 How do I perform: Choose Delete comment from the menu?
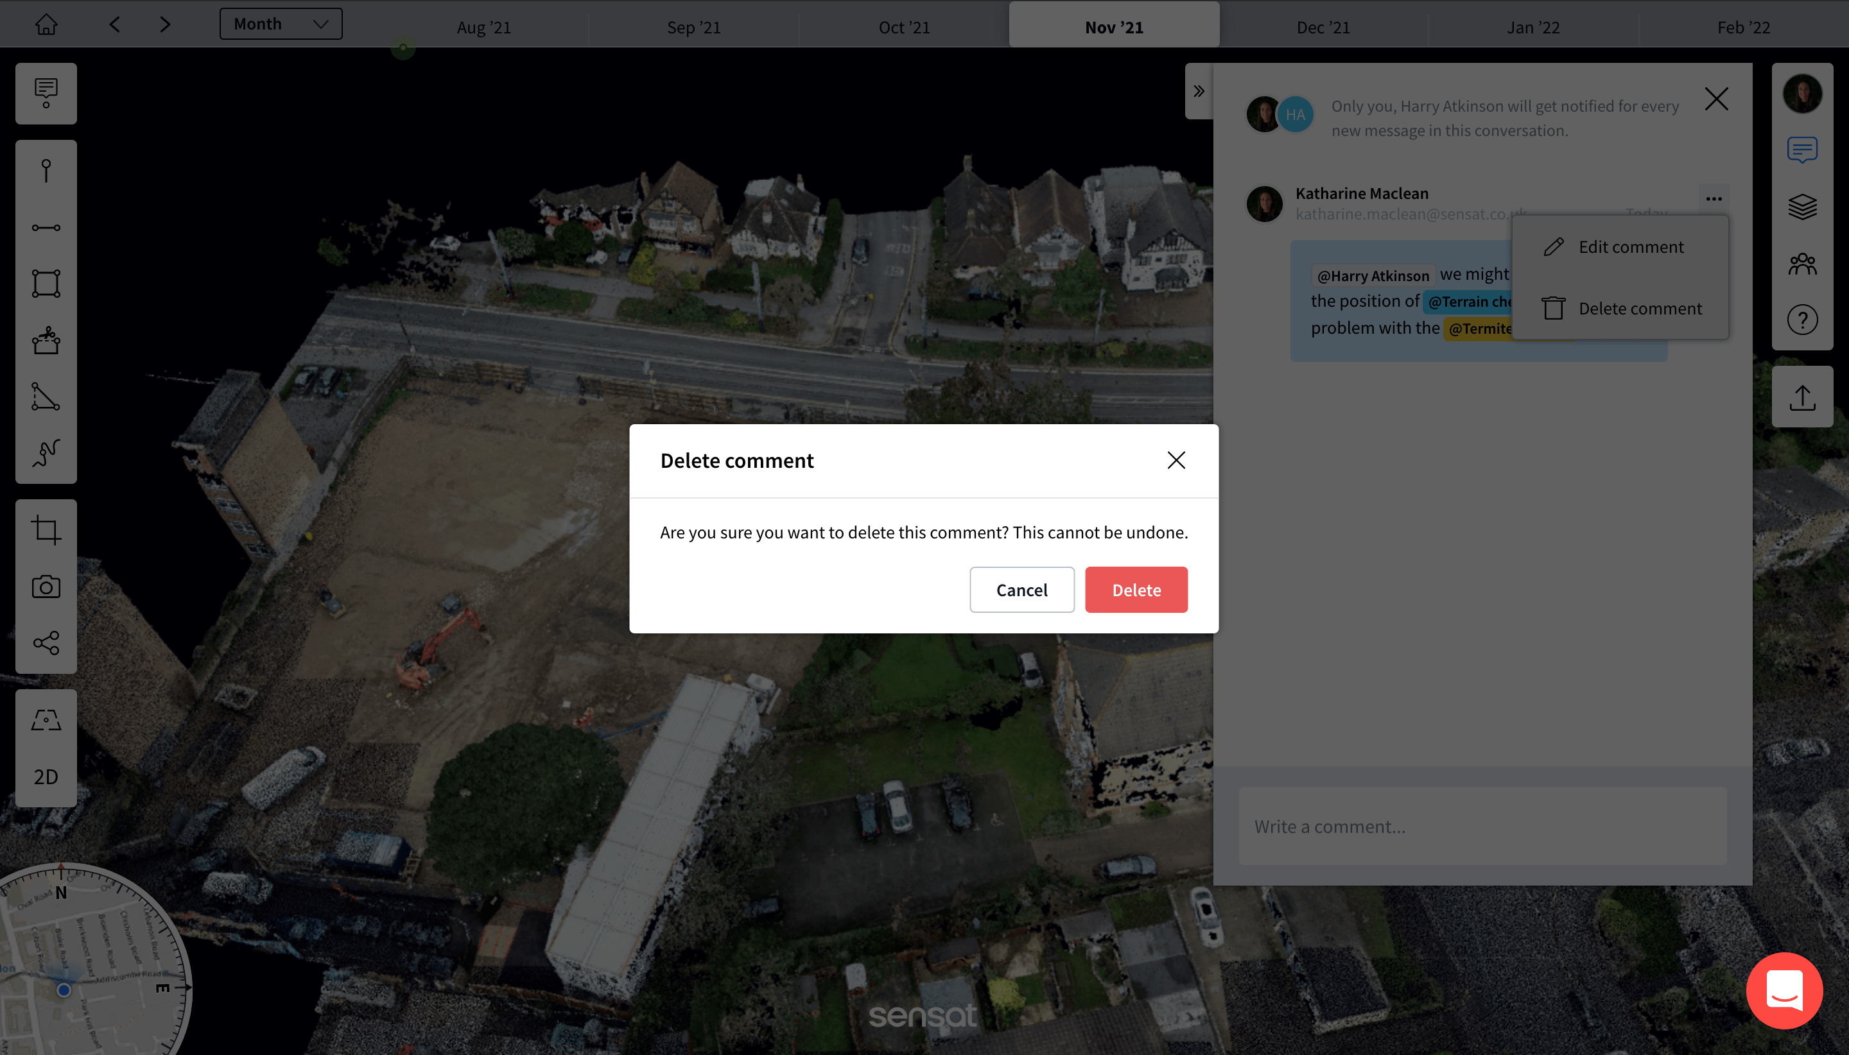point(1639,309)
